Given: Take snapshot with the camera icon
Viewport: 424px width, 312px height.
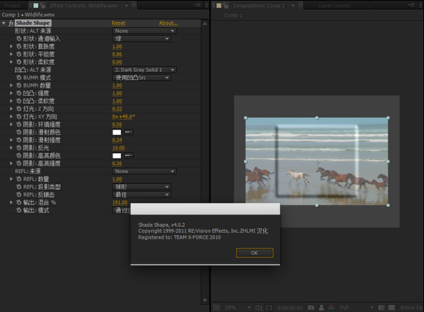Looking at the screenshot, I should (x=311, y=308).
